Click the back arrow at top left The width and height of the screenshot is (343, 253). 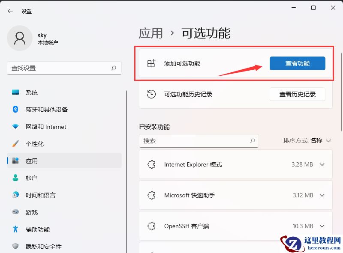(9, 11)
